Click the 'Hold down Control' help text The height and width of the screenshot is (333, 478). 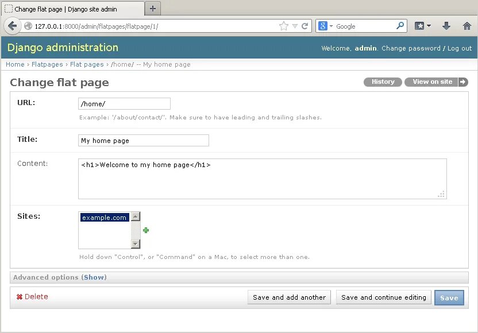pyautogui.click(x=195, y=257)
